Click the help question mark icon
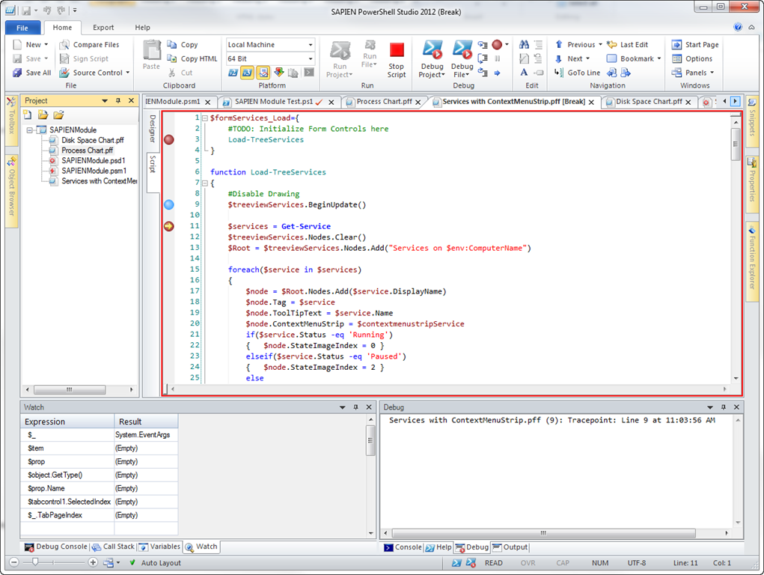764x575 pixels. (x=738, y=27)
